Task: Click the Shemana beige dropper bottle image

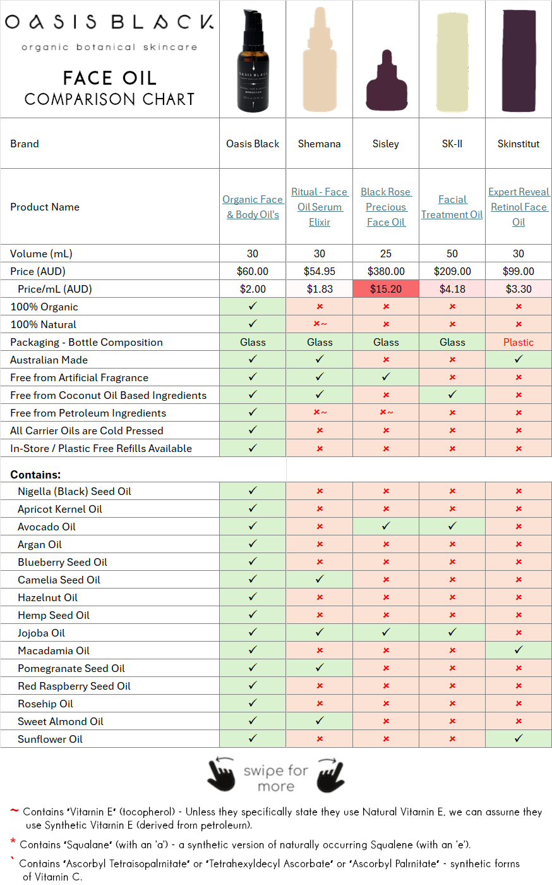Action: pyautogui.click(x=320, y=61)
